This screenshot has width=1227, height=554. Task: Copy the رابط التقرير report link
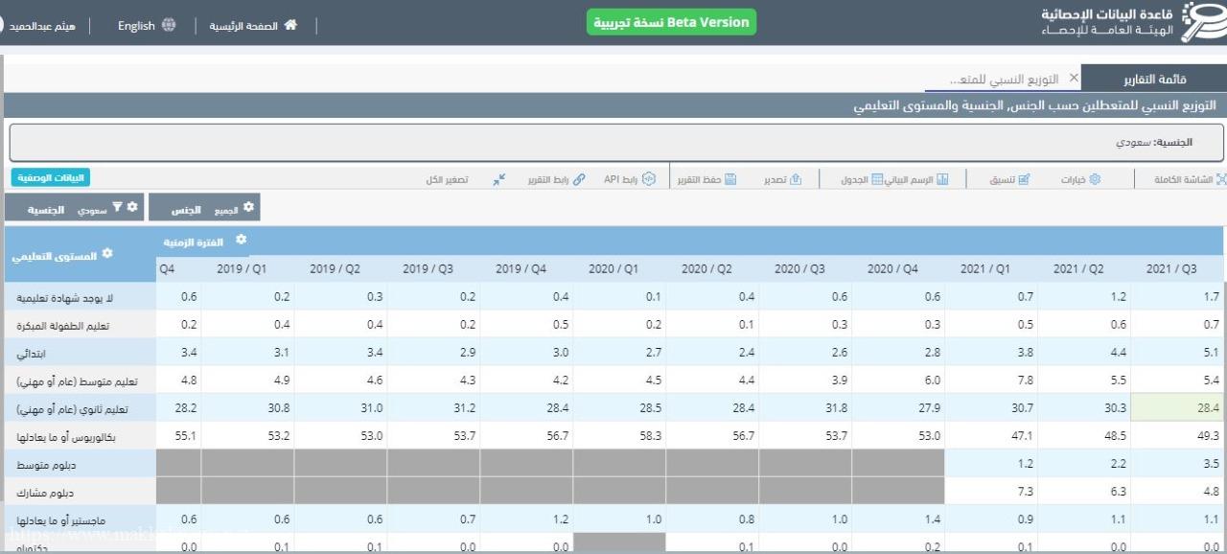point(557,179)
